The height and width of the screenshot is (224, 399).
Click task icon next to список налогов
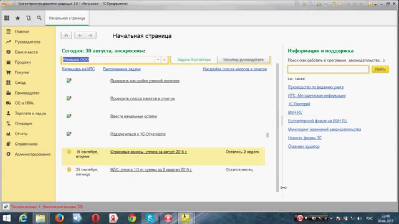point(69,98)
